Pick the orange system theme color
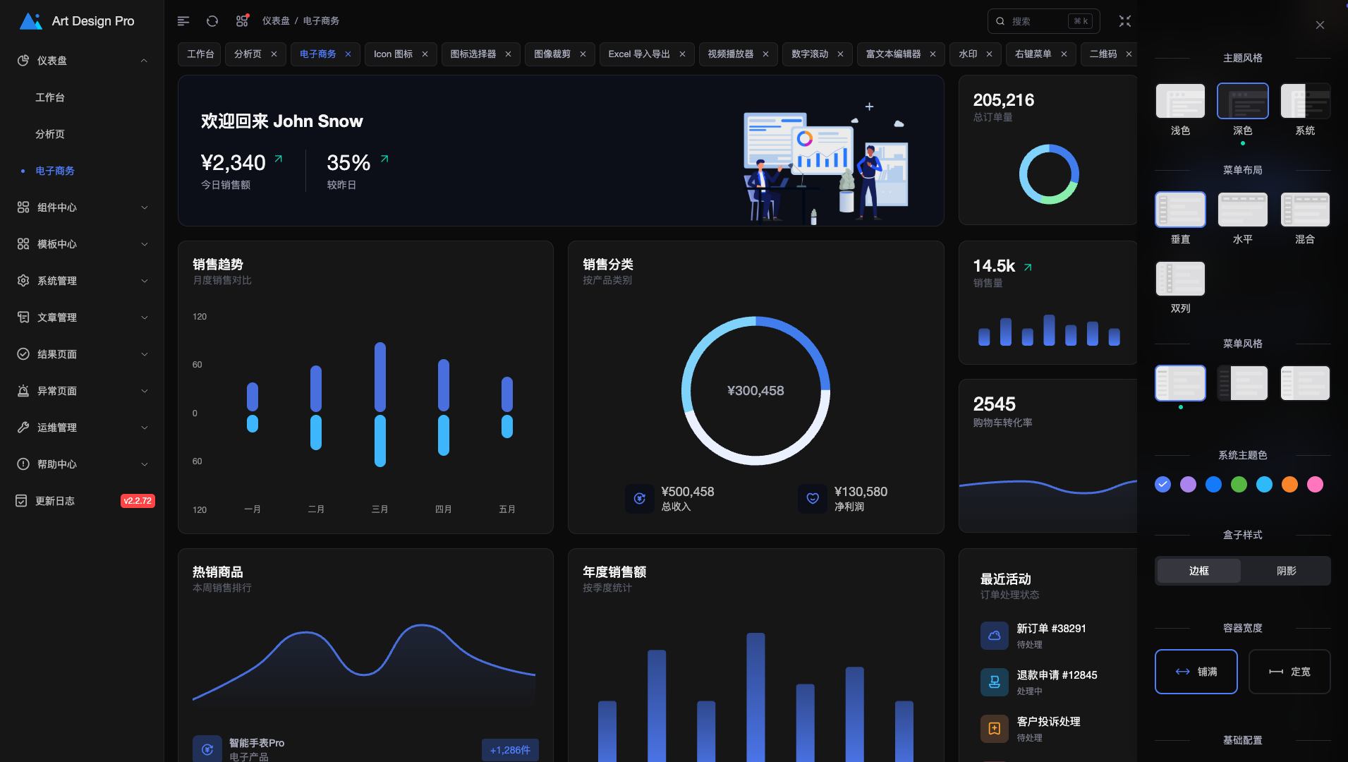Viewport: 1348px width, 762px height. 1289,485
